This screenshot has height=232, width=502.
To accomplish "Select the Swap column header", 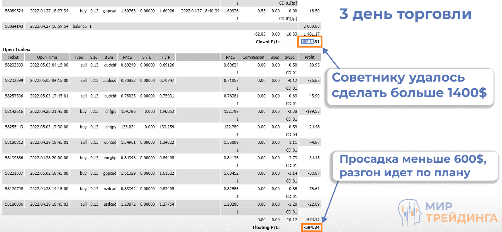I will 289,57.
